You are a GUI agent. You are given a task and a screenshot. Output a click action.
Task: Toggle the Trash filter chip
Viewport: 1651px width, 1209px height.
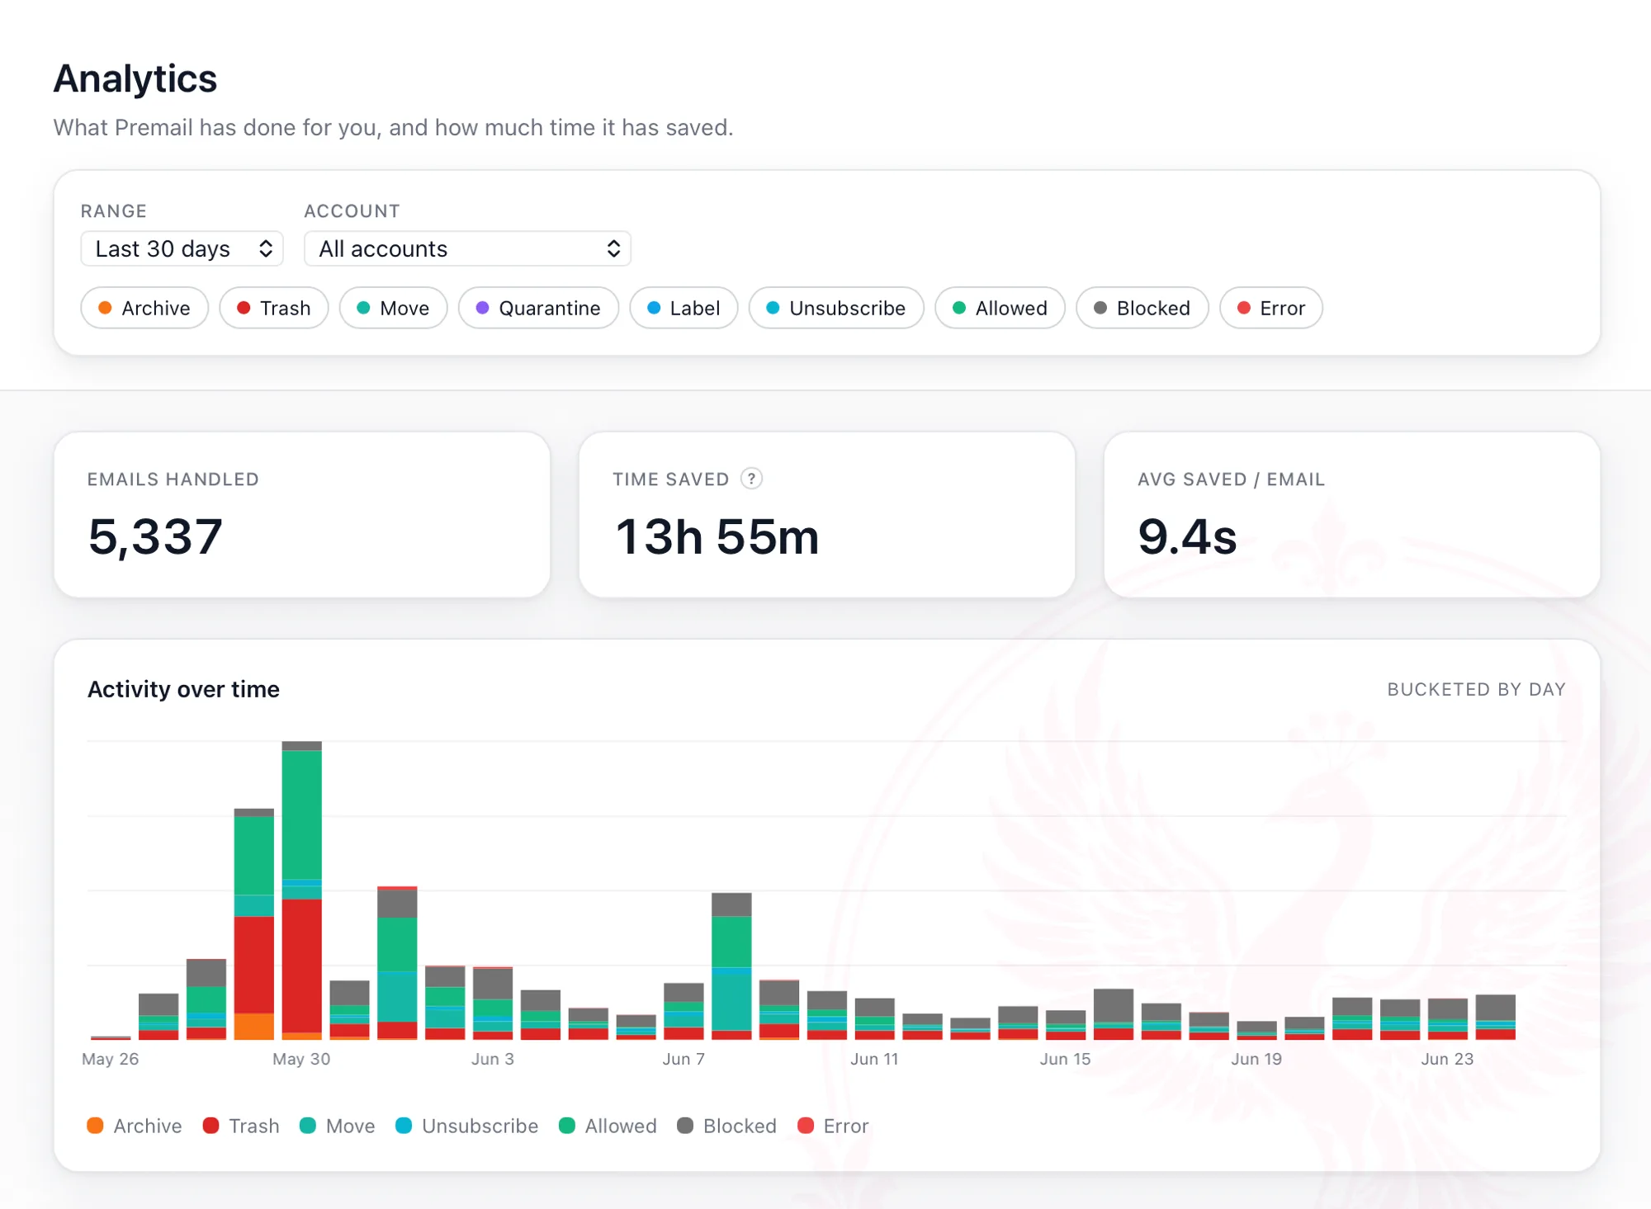[274, 308]
